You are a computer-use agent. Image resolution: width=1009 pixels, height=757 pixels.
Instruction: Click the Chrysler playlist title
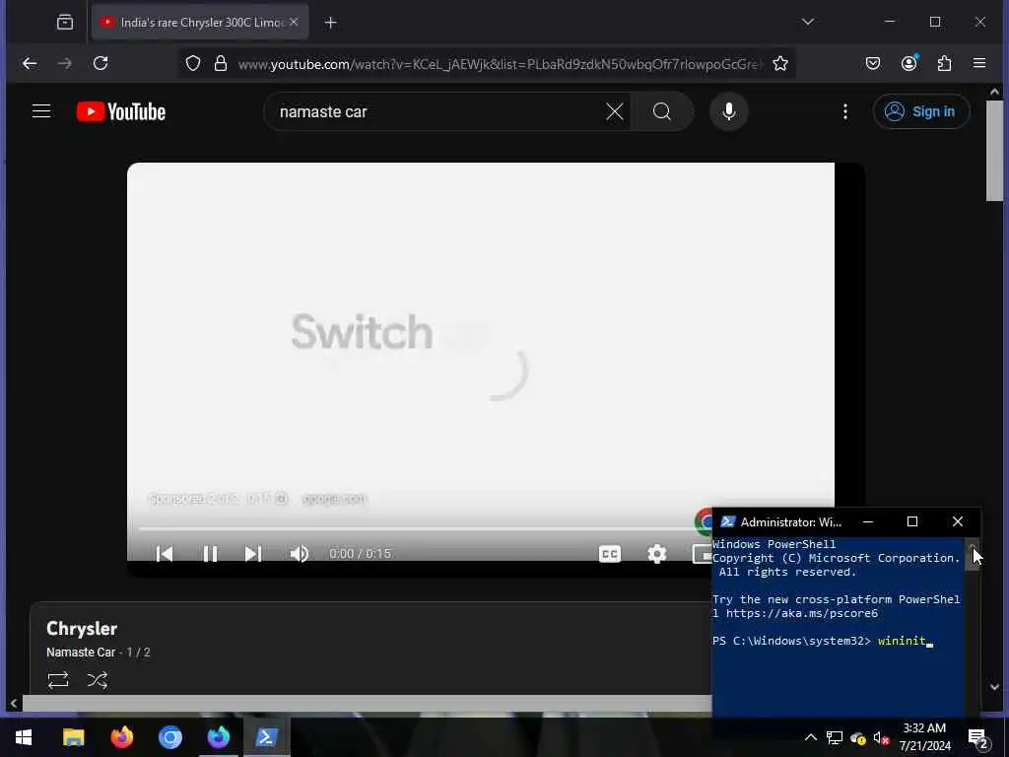(82, 628)
